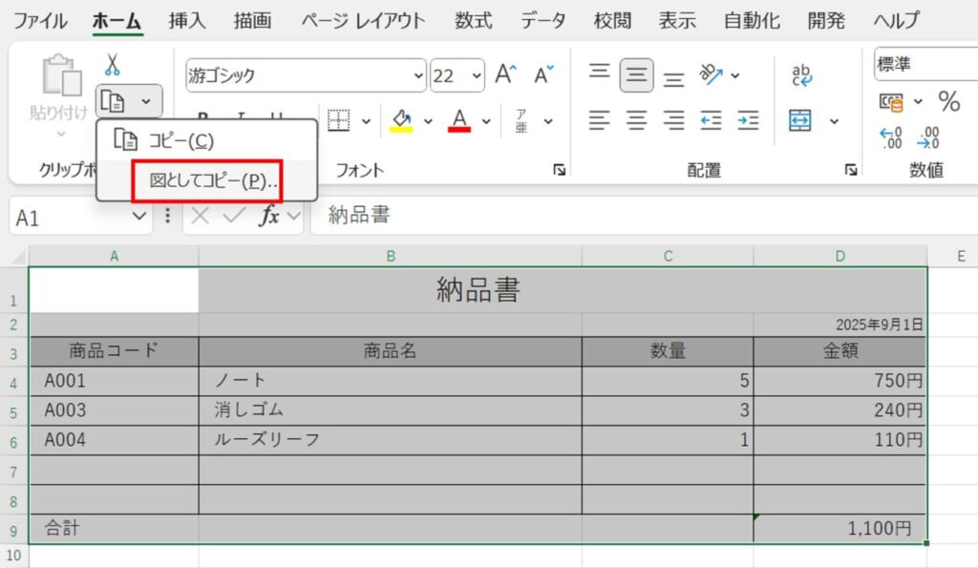The image size is (978, 568).
Task: Click the Increase Font Size icon
Action: [504, 74]
